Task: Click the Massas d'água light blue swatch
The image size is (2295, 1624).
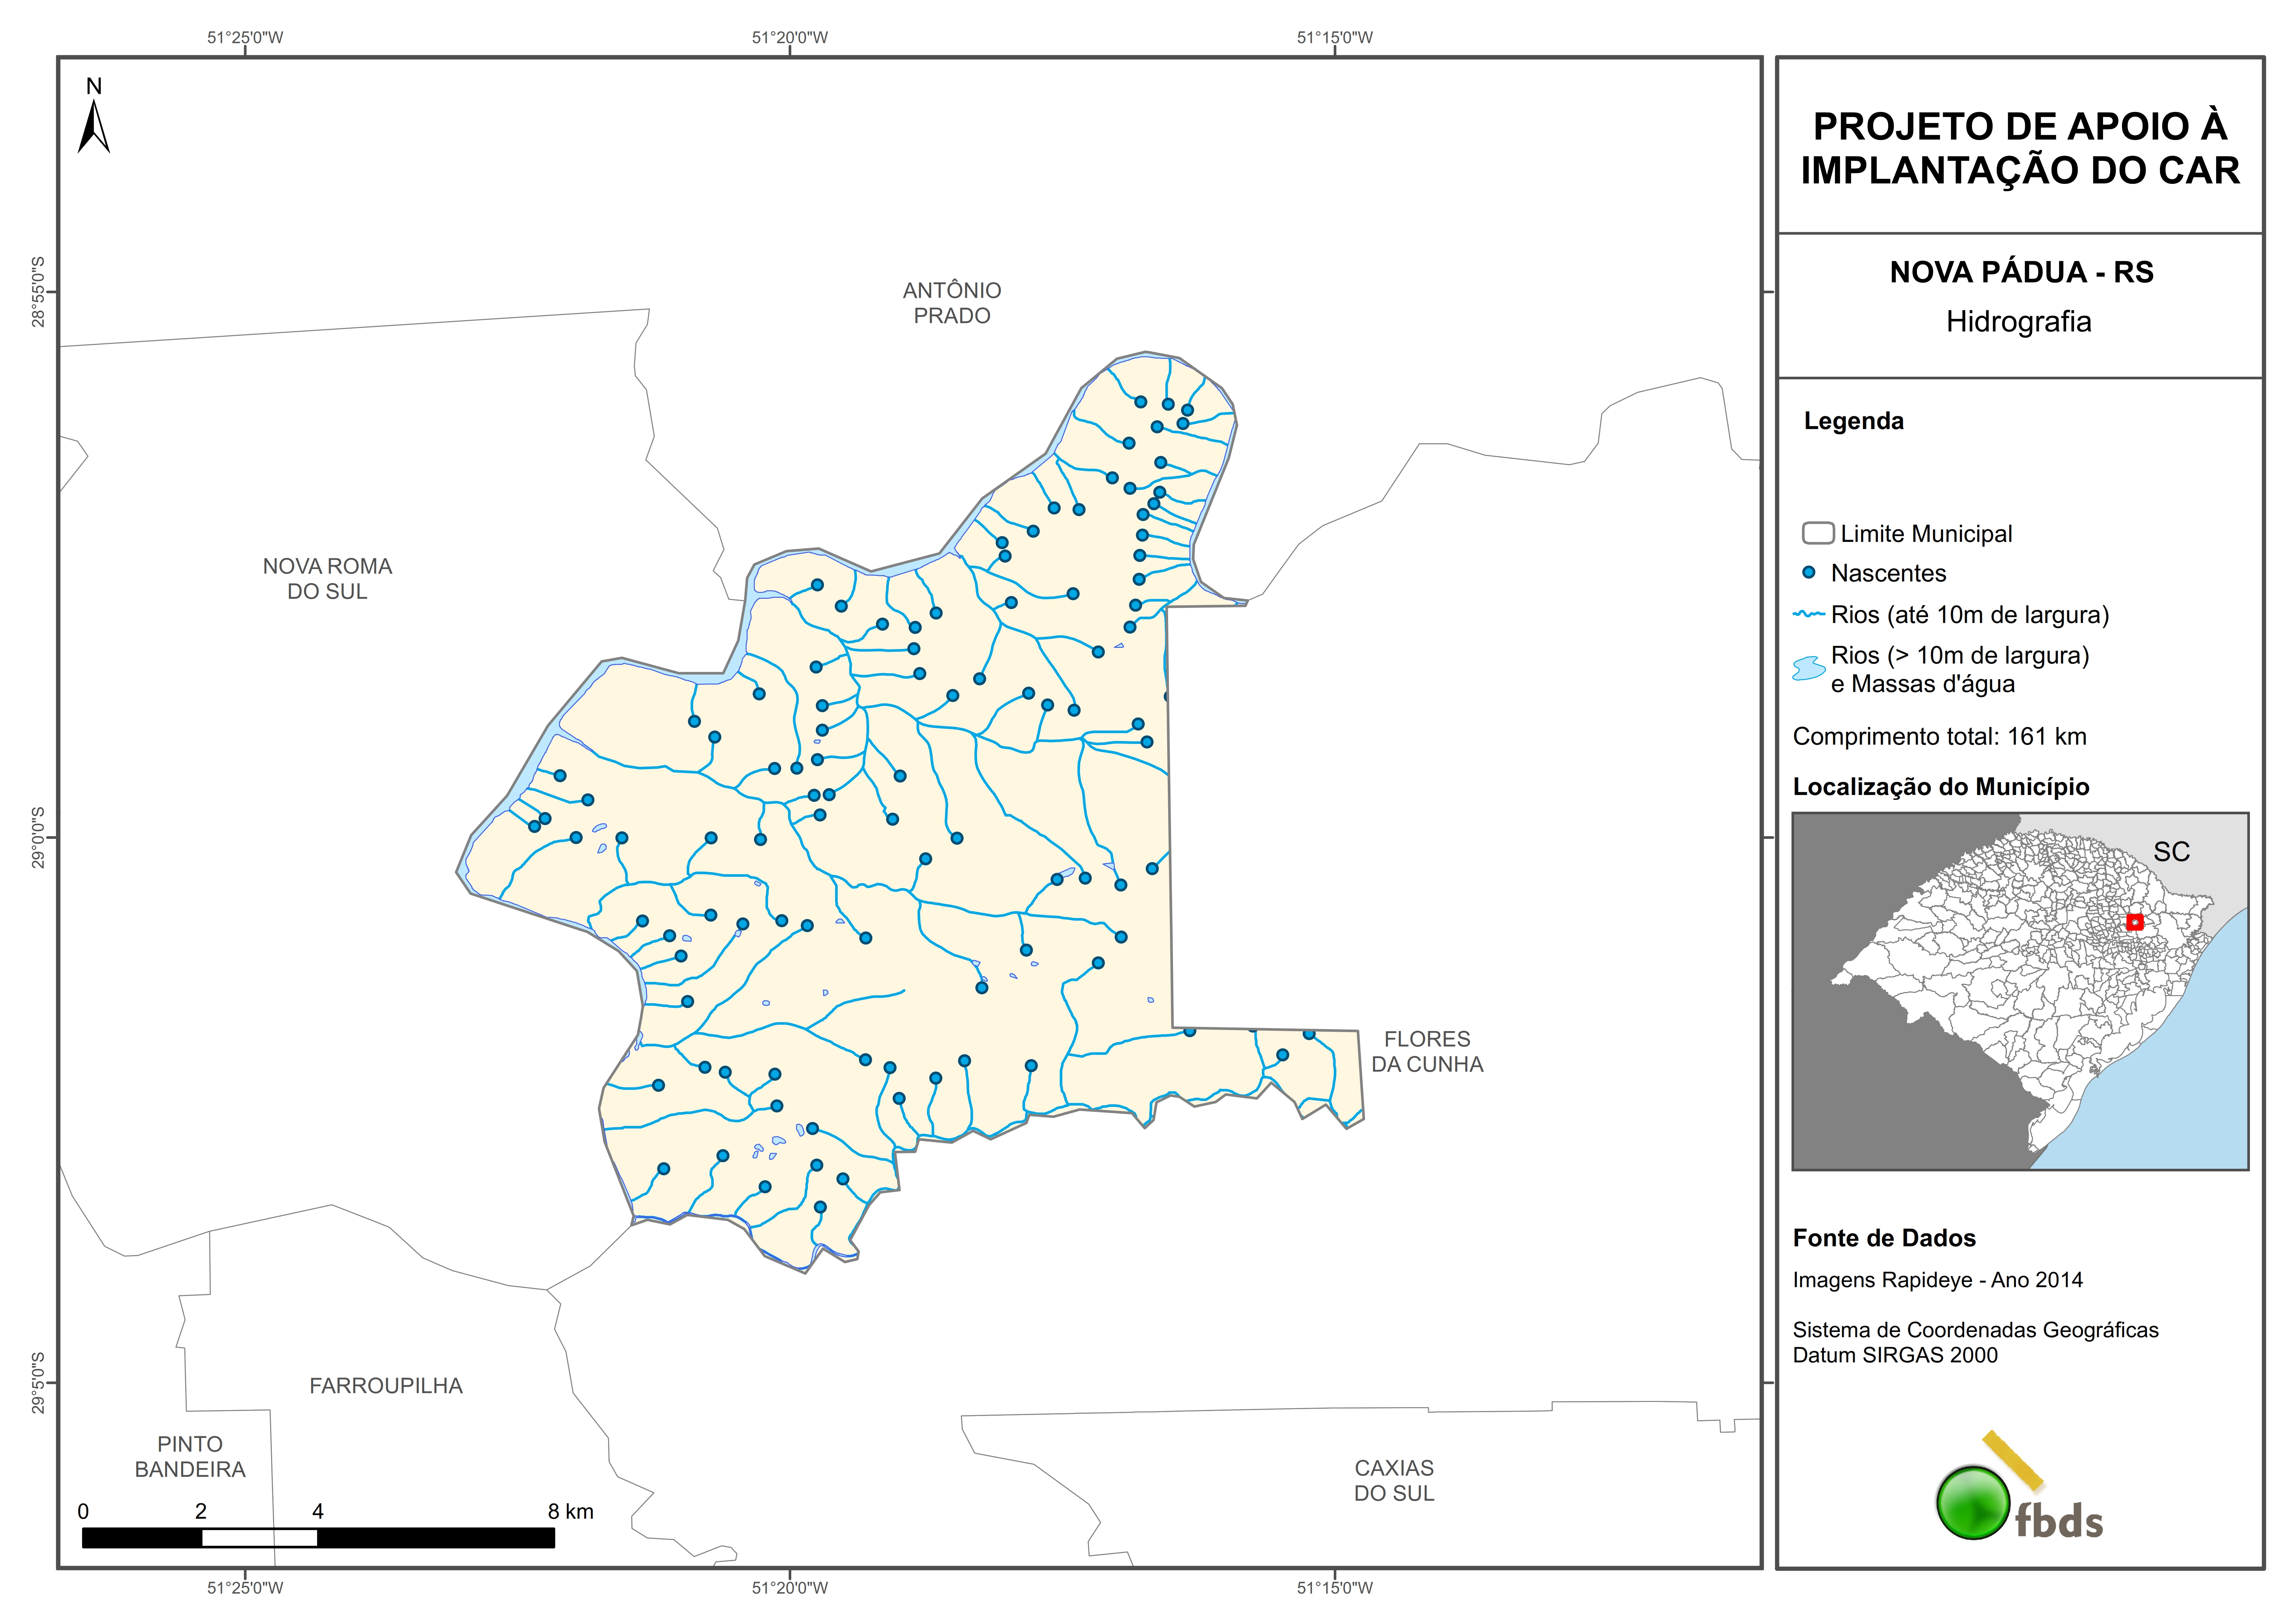Action: click(1809, 668)
